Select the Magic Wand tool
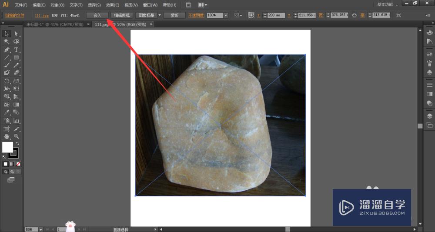The image size is (435, 232). click(x=7, y=42)
